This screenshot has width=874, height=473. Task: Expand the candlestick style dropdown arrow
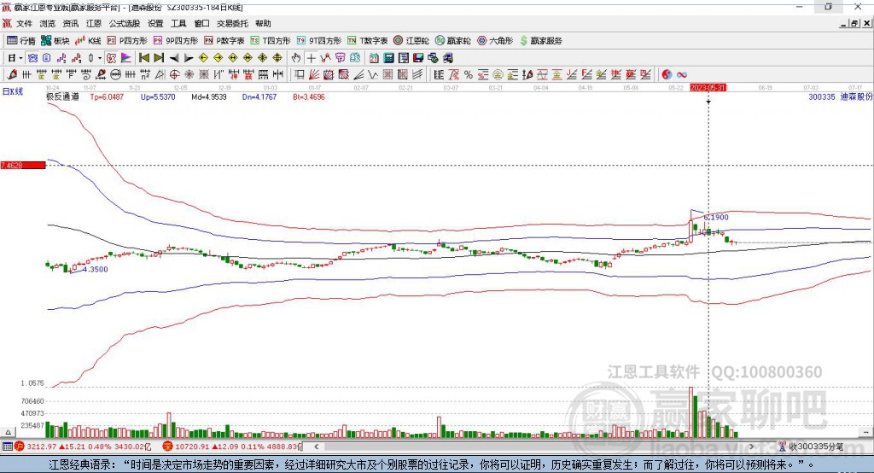coord(99,58)
